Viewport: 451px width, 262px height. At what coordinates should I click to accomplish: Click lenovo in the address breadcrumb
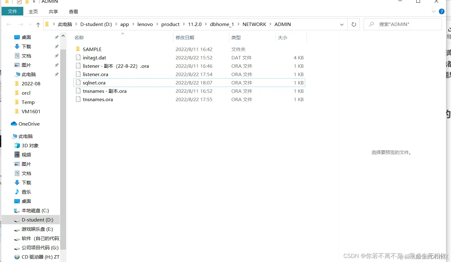[145, 24]
